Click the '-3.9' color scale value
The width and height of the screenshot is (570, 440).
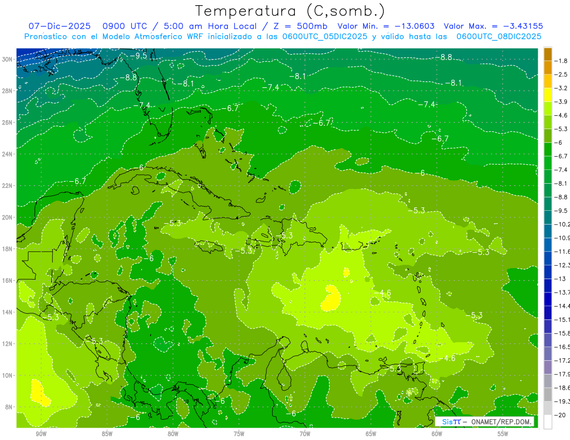tap(562, 102)
